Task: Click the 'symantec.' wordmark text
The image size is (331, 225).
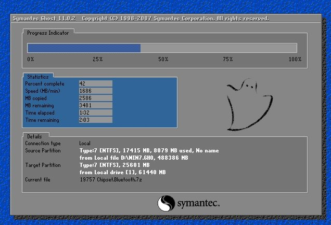Action: (x=198, y=204)
